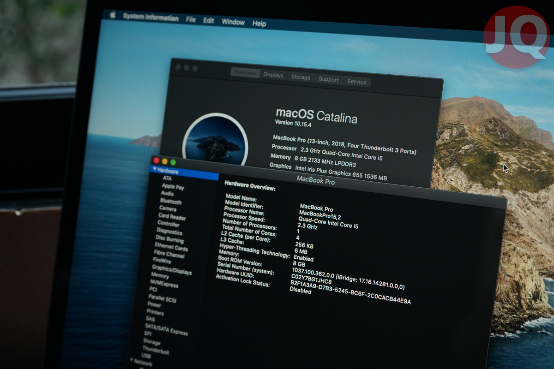Image resolution: width=554 pixels, height=369 pixels.
Task: Click the Hardware UUID value
Action: (x=350, y=291)
